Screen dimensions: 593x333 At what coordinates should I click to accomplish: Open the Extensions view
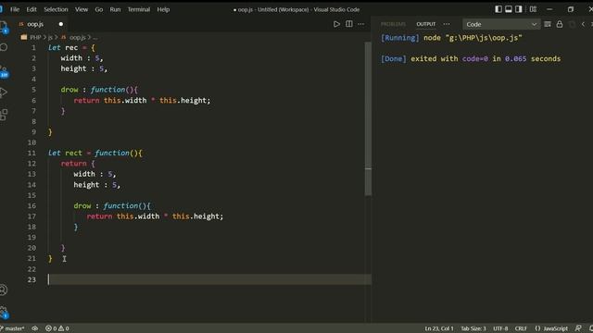click(x=4, y=115)
